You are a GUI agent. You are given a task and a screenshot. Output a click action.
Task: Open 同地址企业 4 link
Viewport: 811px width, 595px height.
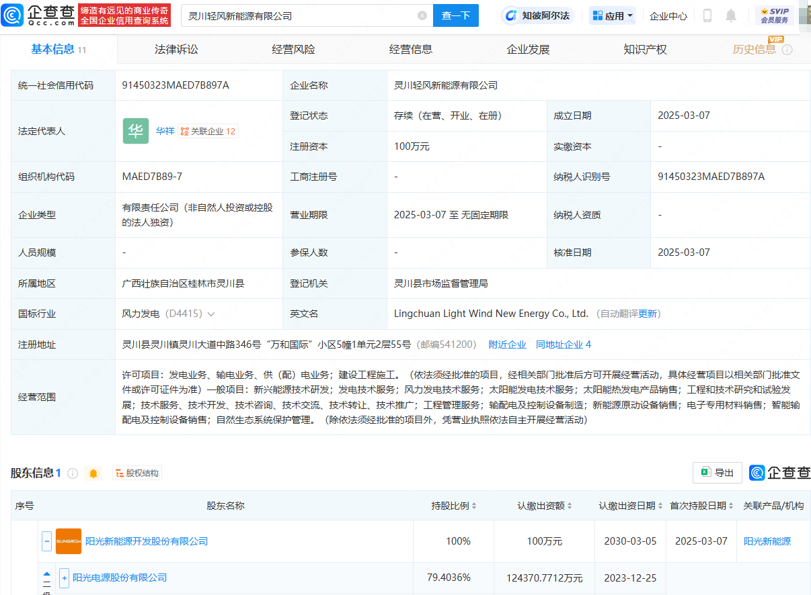pos(564,345)
